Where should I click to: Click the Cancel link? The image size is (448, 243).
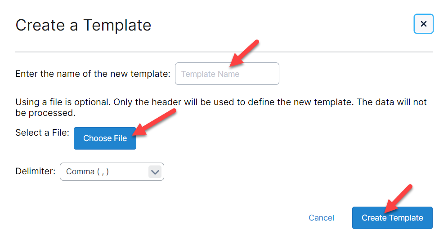[321, 218]
